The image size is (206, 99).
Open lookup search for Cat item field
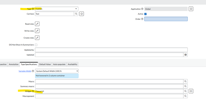click(76, 14)
